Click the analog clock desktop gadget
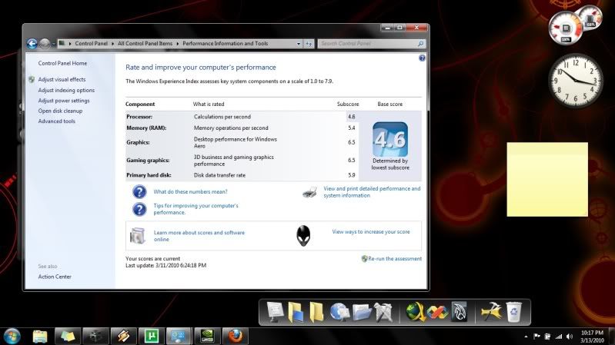This screenshot has width=615, height=345. [x=576, y=81]
